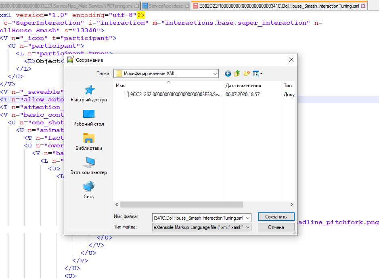Select the 9CC21262 file in list
Screen dimensions: 379x279
[x=173, y=94]
